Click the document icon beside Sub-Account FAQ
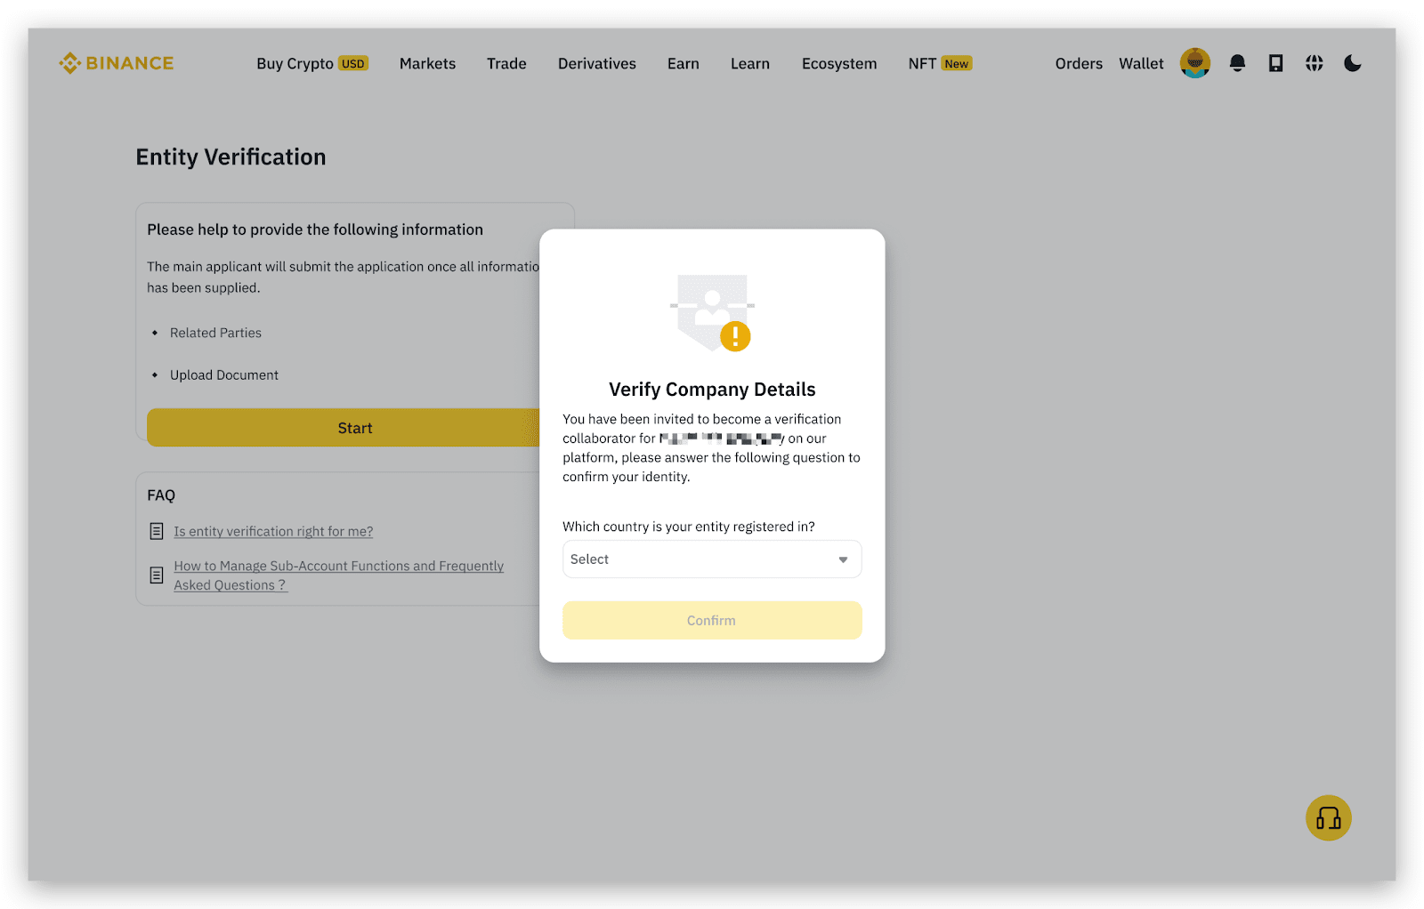The width and height of the screenshot is (1424, 909). [157, 575]
